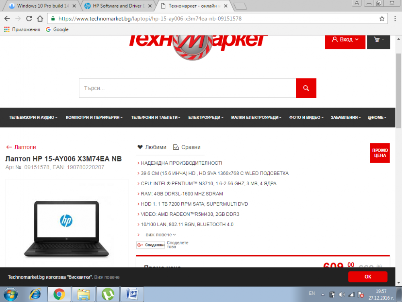Close the Техномаркет tab

pos(226,6)
